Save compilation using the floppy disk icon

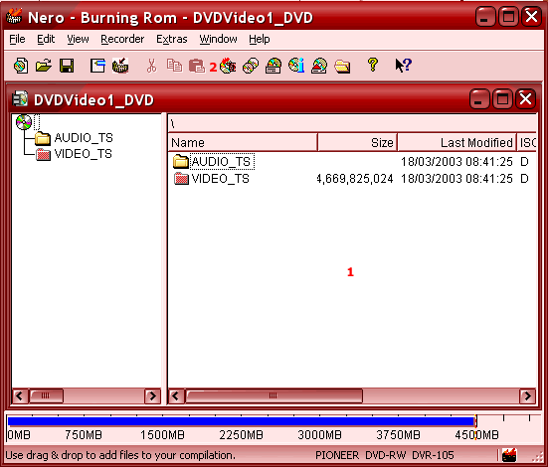pyautogui.click(x=67, y=66)
